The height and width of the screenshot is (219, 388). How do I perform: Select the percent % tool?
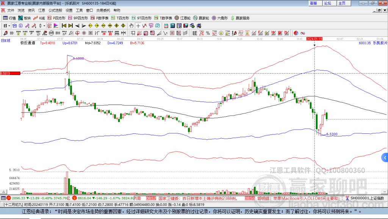click(x=208, y=33)
